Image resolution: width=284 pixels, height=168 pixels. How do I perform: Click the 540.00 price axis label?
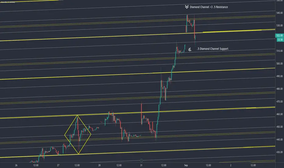tap(279, 13)
